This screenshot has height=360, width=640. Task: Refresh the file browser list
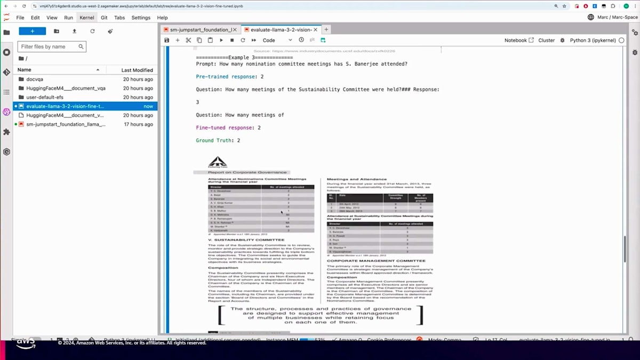(92, 31)
